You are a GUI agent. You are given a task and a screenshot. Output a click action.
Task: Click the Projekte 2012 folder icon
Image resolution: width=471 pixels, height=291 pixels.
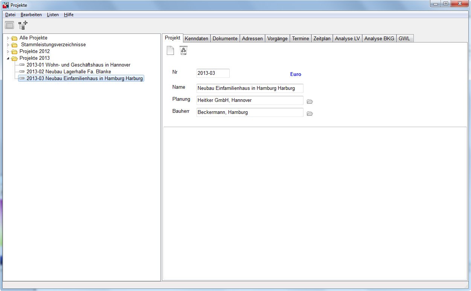(14, 52)
